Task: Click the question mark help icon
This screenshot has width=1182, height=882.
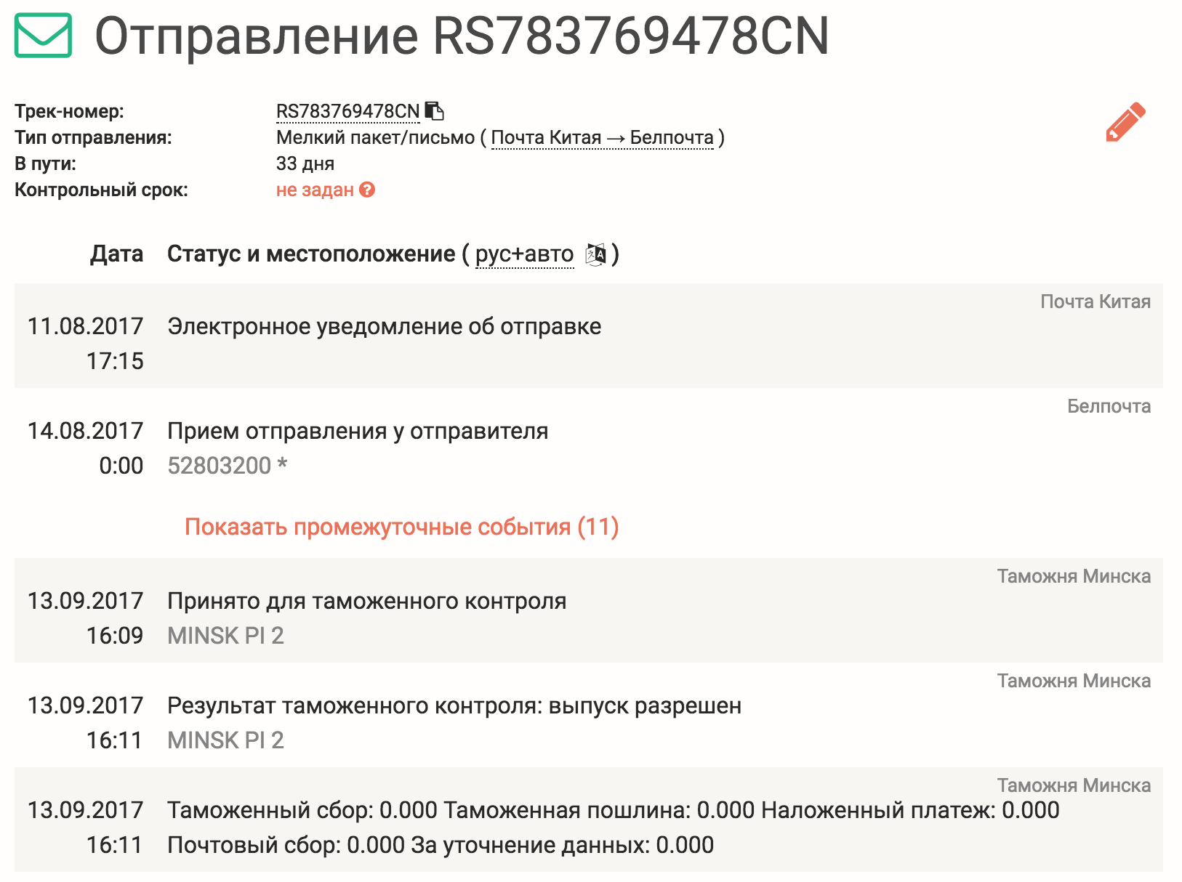Action: click(367, 190)
